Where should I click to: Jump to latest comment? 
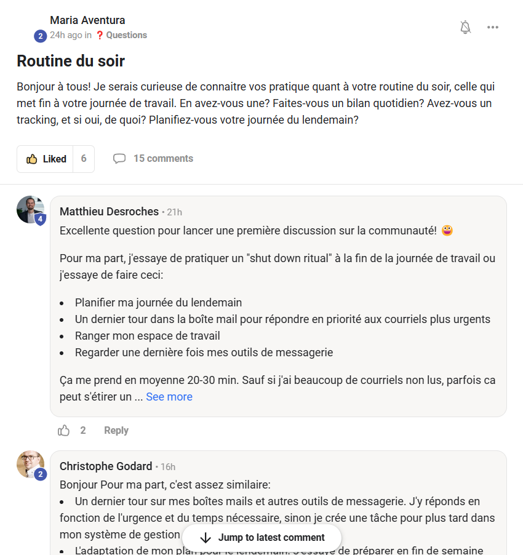[271, 538]
